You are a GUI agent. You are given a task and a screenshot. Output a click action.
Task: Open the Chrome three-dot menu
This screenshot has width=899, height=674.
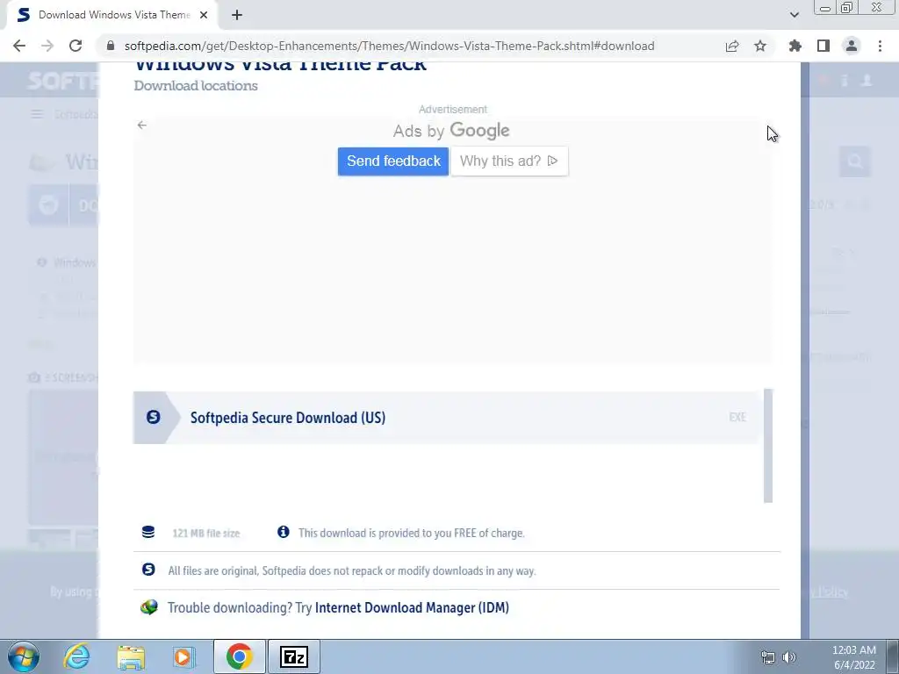tap(880, 46)
